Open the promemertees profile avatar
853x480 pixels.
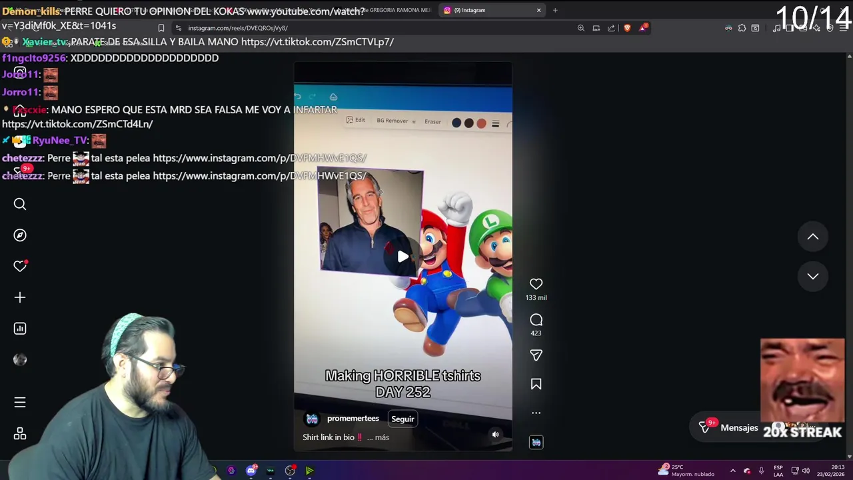312,419
